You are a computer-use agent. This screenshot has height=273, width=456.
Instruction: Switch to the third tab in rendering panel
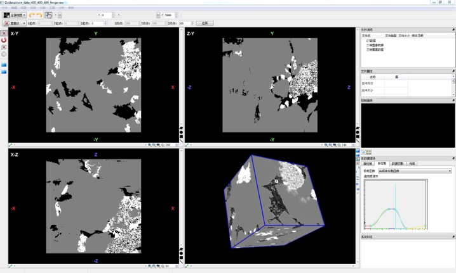pos(398,163)
